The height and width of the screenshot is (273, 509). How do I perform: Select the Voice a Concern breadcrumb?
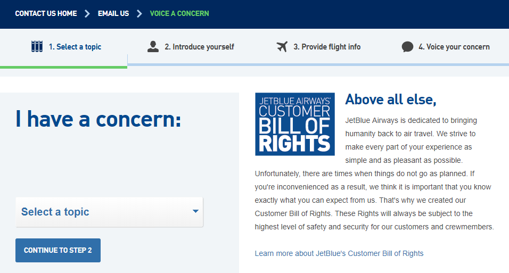point(179,14)
